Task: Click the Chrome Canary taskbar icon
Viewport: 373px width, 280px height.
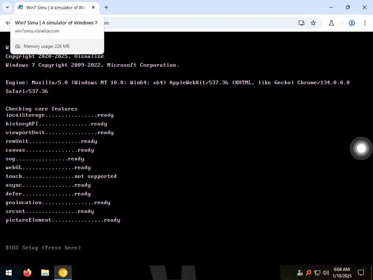Action: pos(63,273)
